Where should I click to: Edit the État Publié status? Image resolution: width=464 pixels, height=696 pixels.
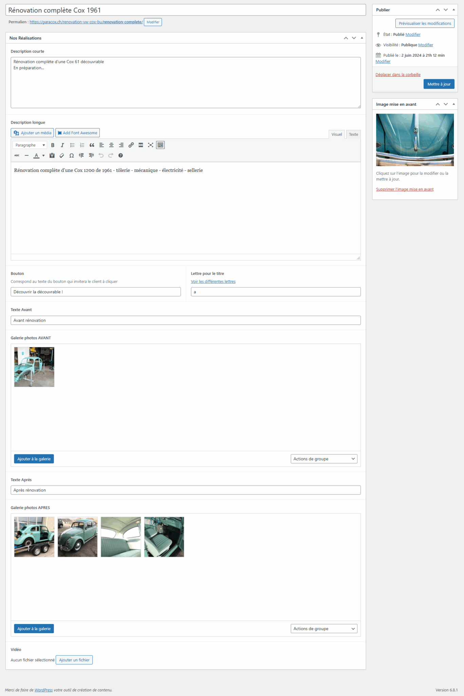(x=413, y=35)
